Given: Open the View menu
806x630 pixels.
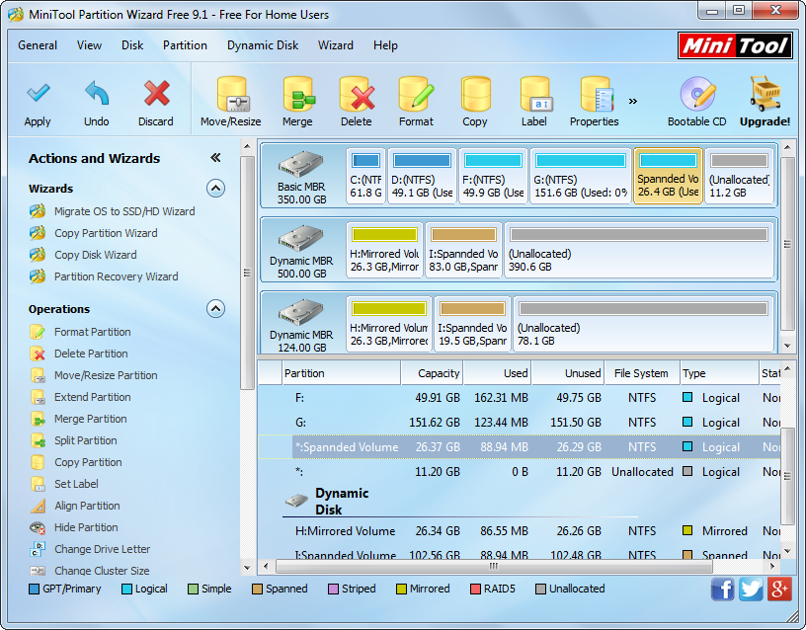Looking at the screenshot, I should tap(90, 45).
